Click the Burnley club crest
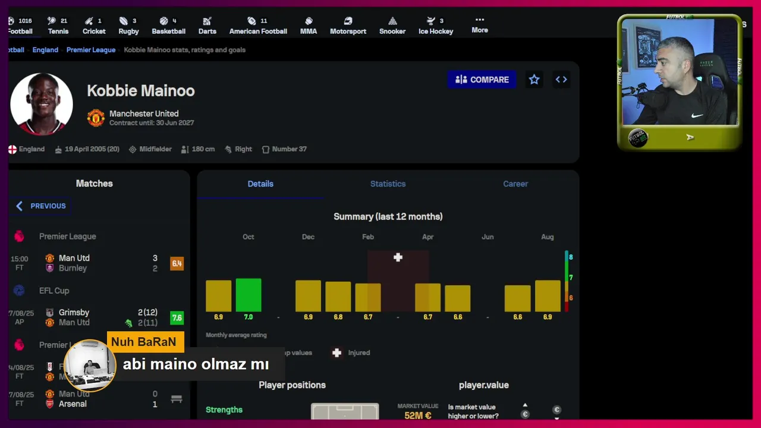This screenshot has height=428, width=761. [x=50, y=268]
